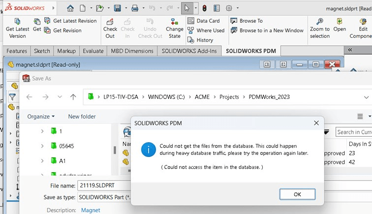Click the Change State icon
This screenshot has width=372, height=214.
174,22
